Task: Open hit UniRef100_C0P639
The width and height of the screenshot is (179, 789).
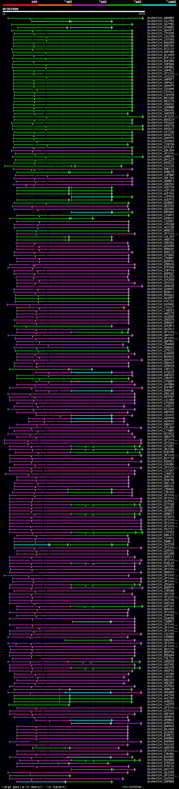Action: [160, 95]
